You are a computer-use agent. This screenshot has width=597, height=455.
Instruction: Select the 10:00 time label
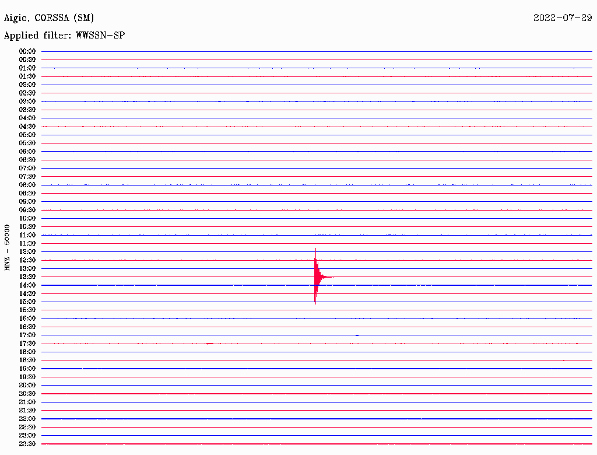27,218
